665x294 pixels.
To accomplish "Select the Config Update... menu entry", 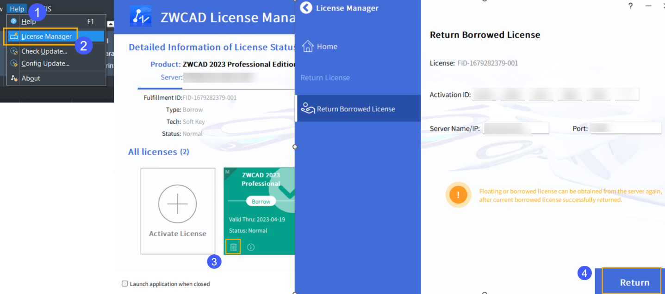I will point(56,63).
